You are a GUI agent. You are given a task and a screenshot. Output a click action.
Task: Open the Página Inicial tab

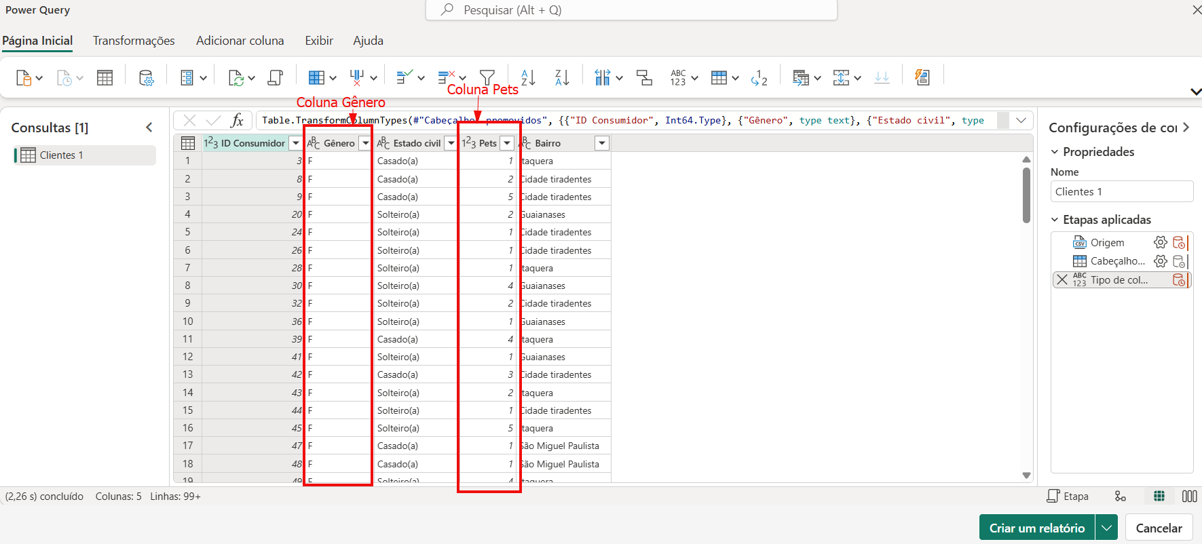37,41
